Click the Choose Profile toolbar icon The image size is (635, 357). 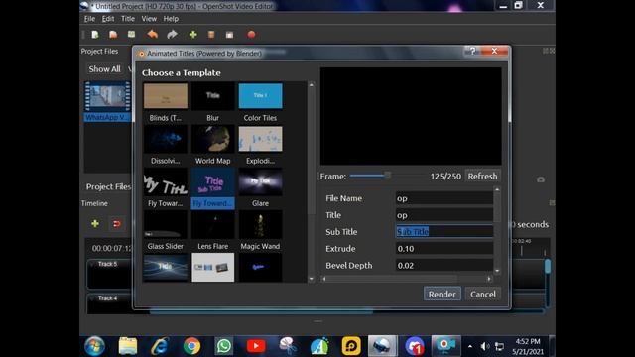[211, 35]
